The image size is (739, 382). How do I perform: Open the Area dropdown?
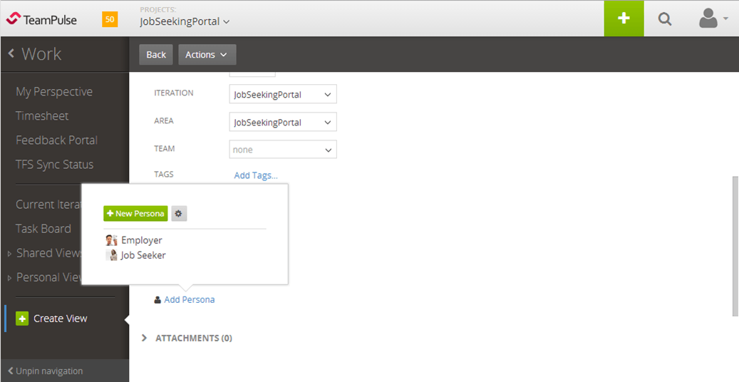pos(283,122)
